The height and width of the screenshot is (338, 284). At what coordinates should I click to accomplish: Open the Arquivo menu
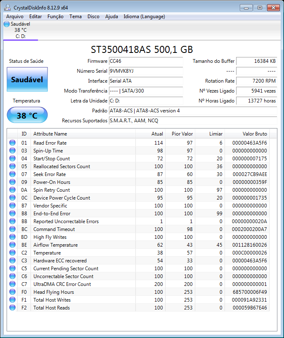click(14, 17)
